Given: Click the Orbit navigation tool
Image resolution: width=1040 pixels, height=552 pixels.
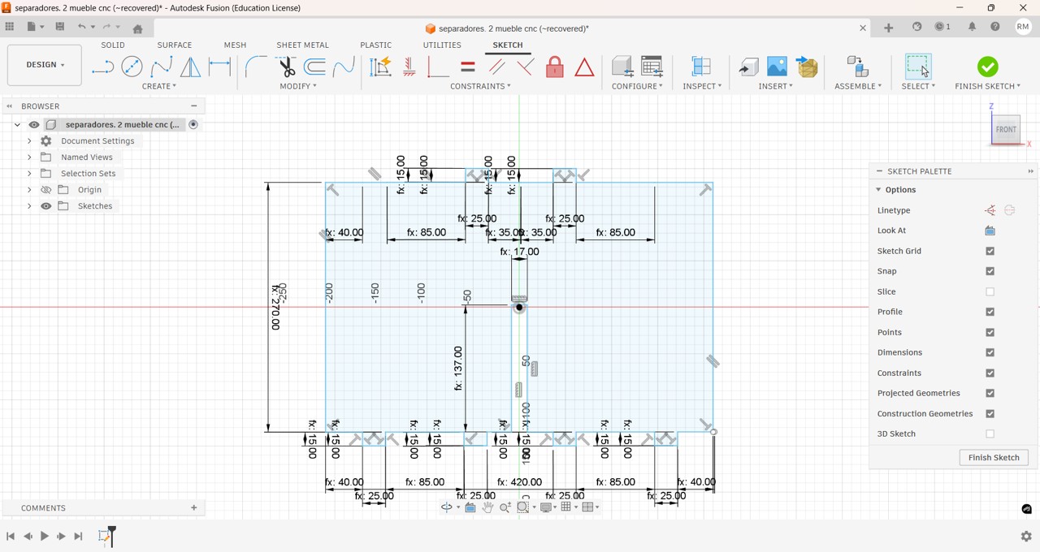Looking at the screenshot, I should (447, 507).
